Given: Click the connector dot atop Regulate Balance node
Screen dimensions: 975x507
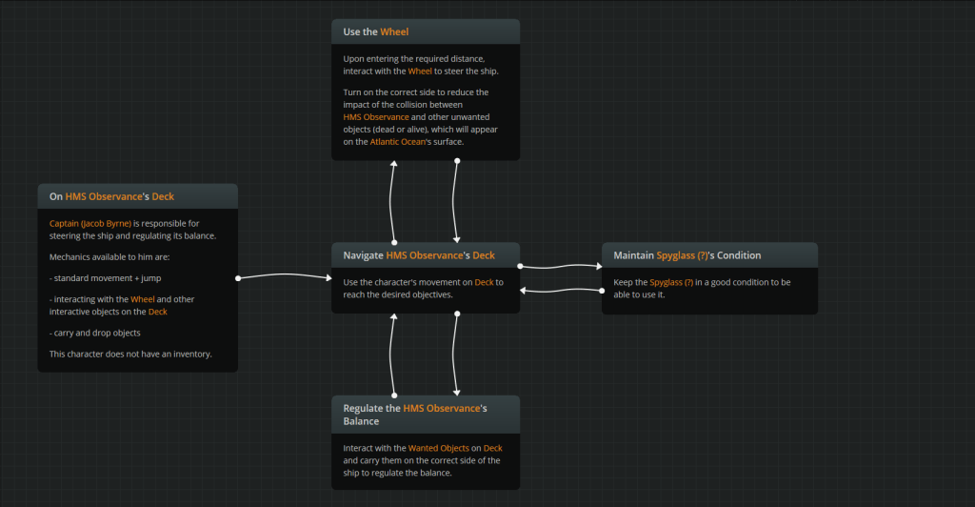Looking at the screenshot, I should point(394,395).
